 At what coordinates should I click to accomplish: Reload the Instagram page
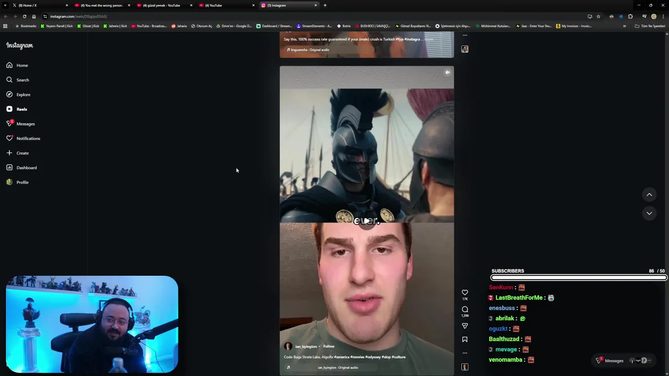(24, 16)
